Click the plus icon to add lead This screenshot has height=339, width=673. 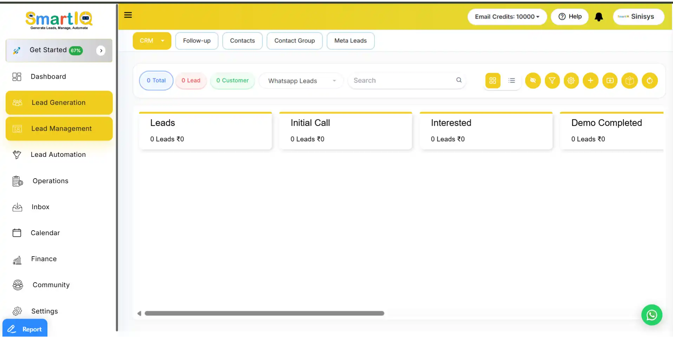[x=590, y=81]
